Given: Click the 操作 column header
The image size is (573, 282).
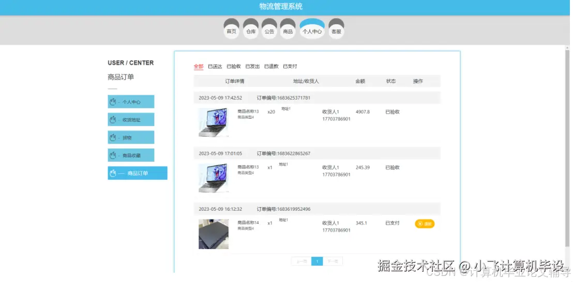Looking at the screenshot, I should tap(418, 81).
